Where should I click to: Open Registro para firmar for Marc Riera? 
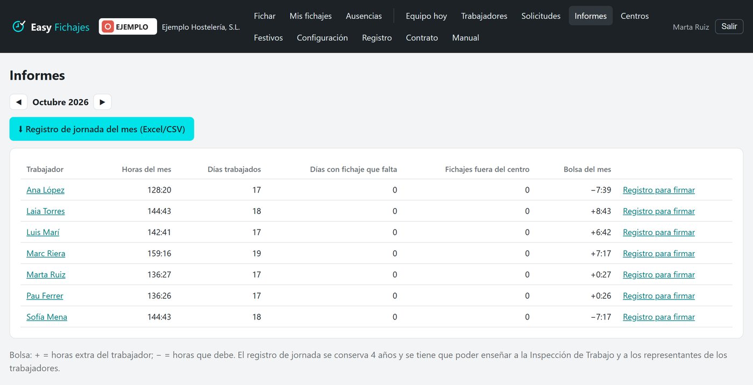659,253
